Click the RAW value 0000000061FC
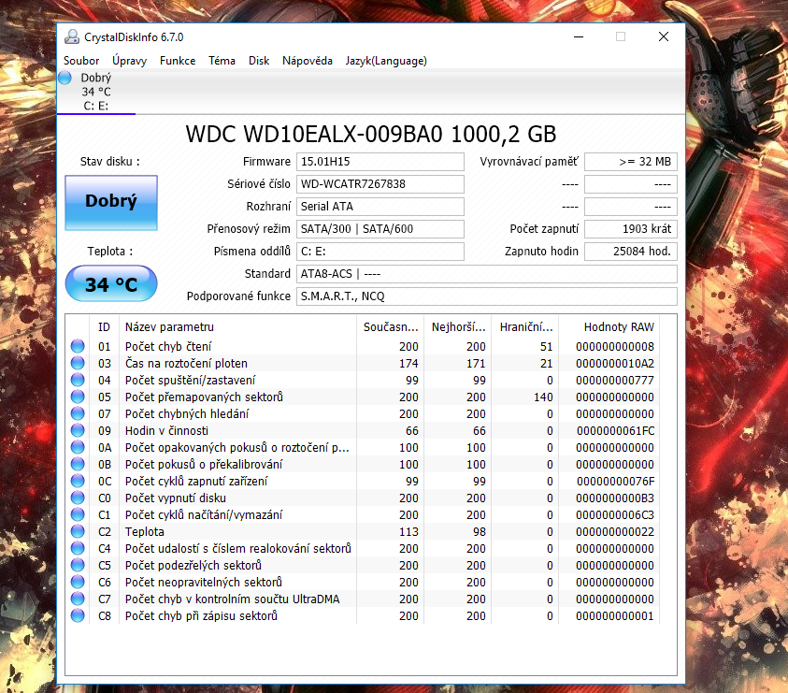This screenshot has height=693, width=788. pyautogui.click(x=616, y=431)
